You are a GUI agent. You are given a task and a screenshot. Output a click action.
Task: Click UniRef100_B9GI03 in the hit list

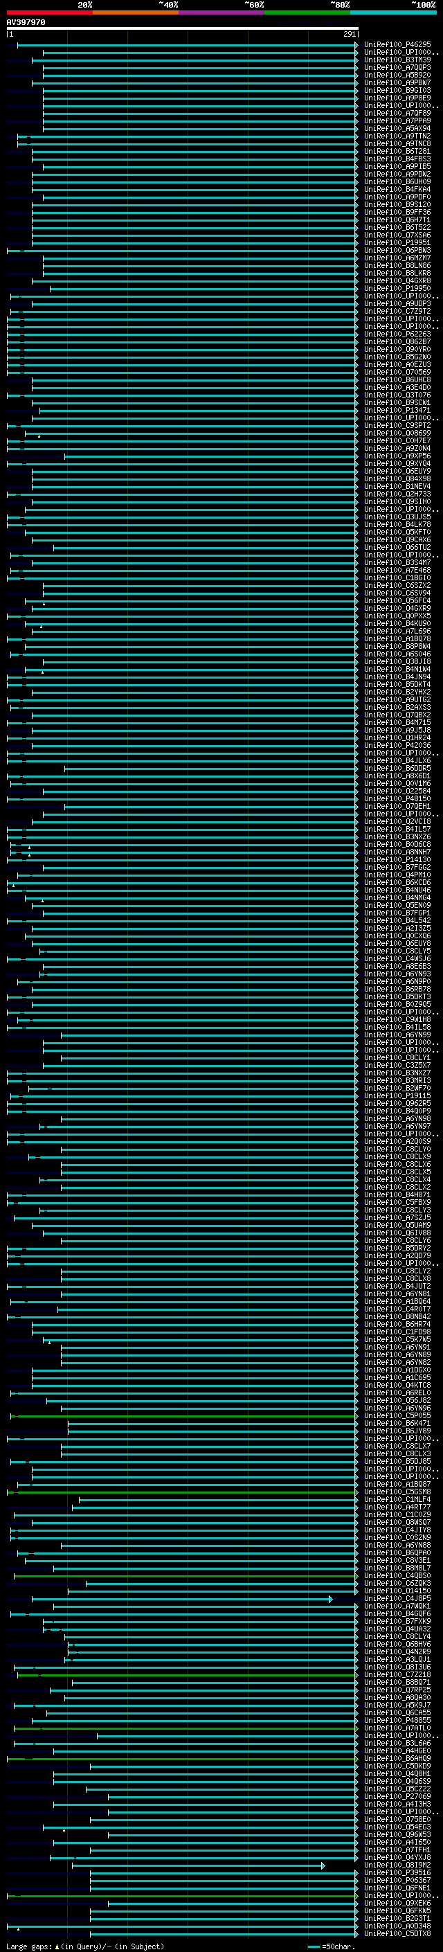coord(397,90)
